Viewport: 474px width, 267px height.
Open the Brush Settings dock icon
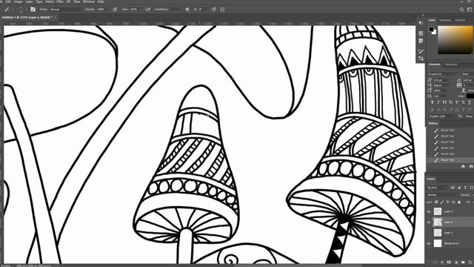[421, 59]
